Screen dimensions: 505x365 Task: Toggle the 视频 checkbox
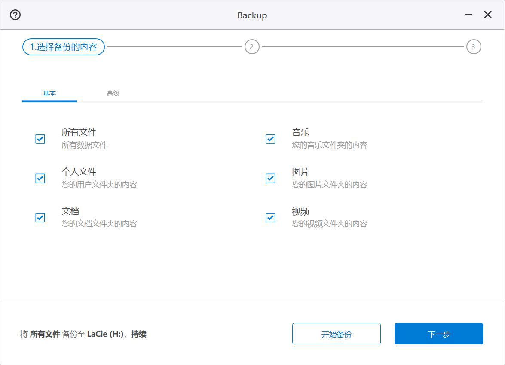[x=270, y=218]
